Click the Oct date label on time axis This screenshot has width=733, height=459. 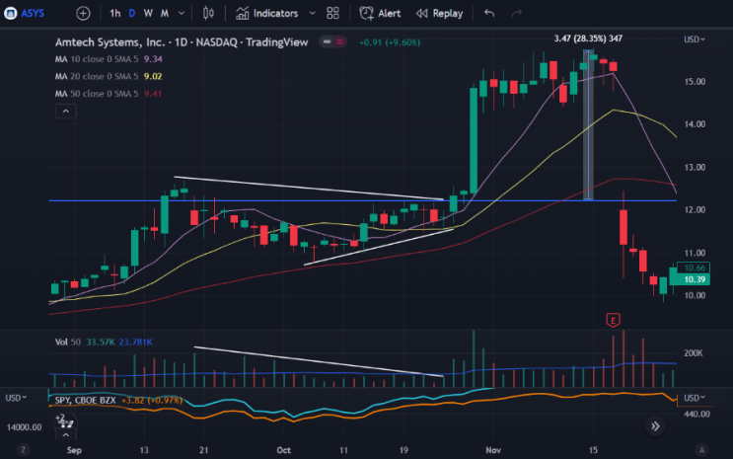(x=283, y=450)
